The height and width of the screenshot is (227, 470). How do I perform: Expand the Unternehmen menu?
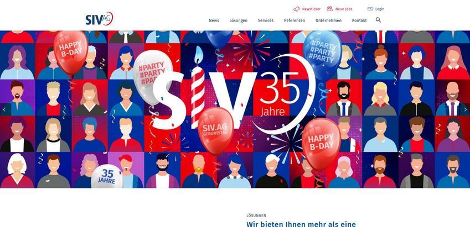coord(328,20)
